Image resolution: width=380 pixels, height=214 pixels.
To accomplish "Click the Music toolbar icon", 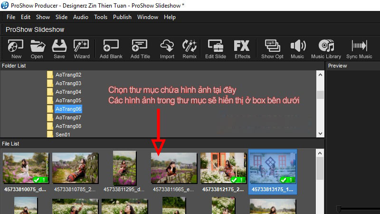I will [x=297, y=49].
